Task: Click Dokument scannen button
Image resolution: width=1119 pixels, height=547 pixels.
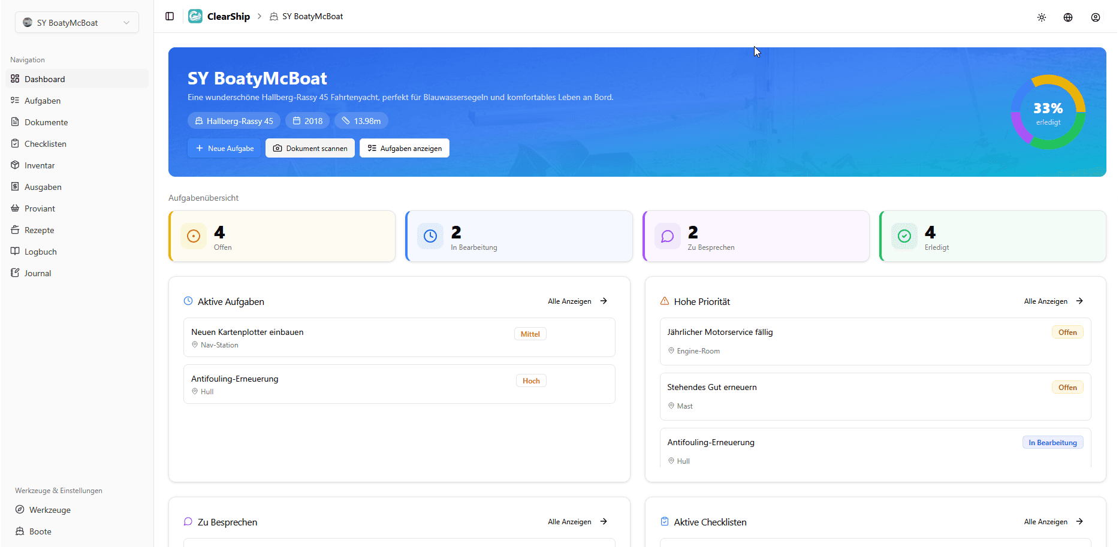Action: coord(310,148)
